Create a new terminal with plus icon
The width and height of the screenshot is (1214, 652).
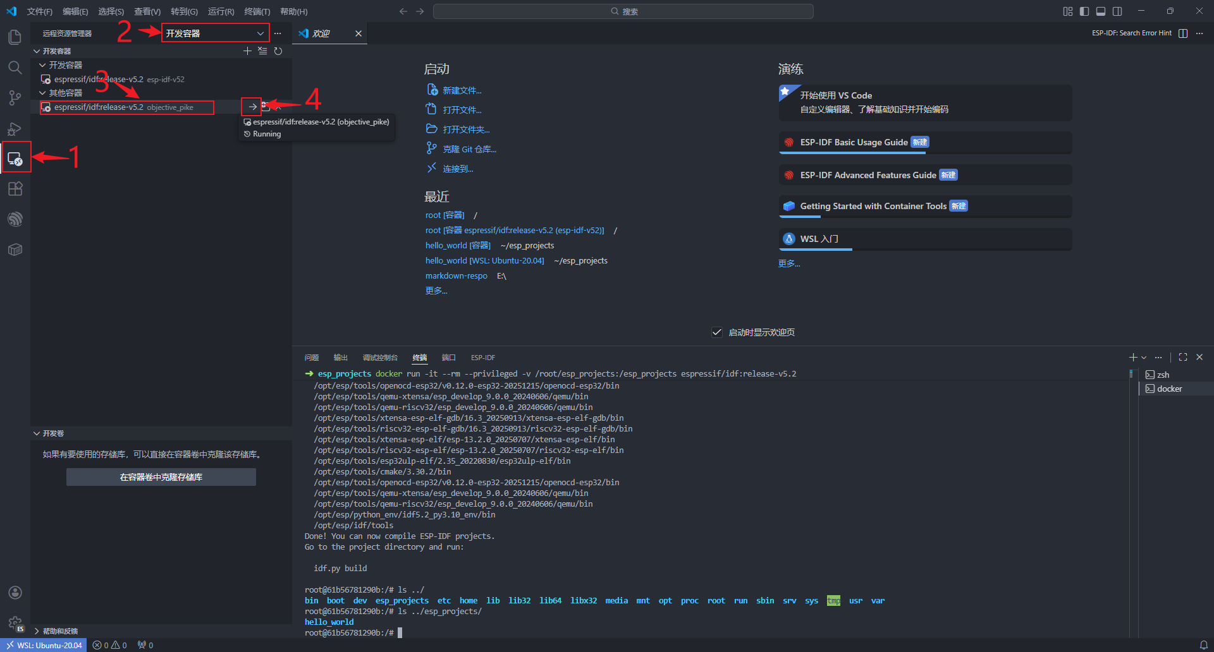[1133, 358]
